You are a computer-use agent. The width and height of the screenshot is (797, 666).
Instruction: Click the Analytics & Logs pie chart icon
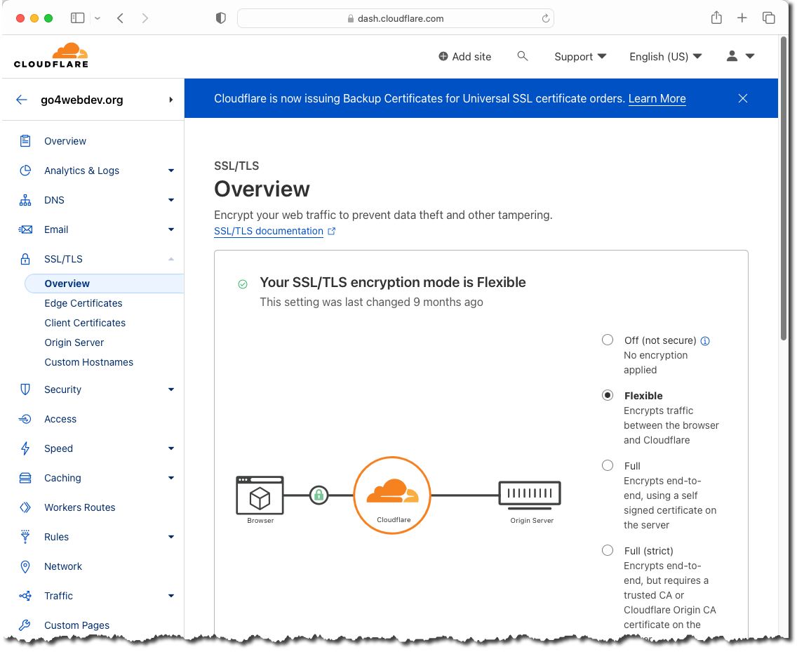coord(25,171)
